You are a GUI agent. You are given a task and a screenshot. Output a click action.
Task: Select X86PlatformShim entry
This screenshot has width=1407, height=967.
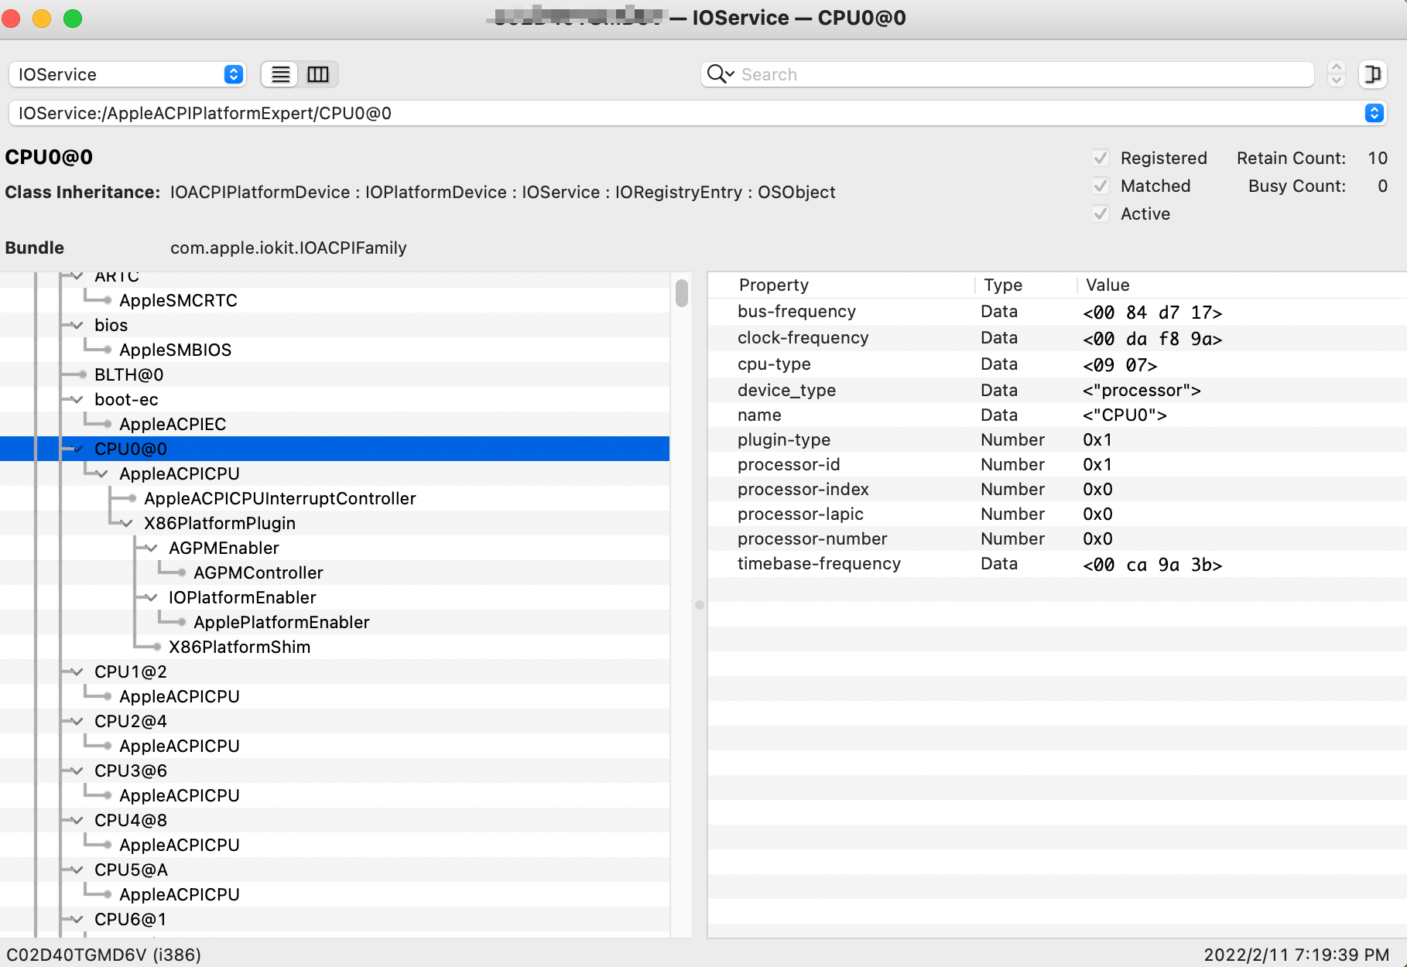coord(240,647)
